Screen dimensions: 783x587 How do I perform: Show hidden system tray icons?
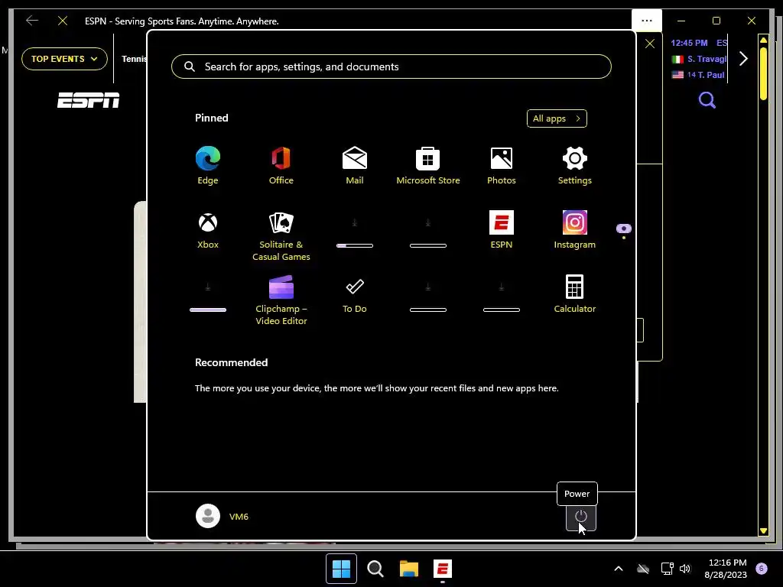[x=618, y=569]
